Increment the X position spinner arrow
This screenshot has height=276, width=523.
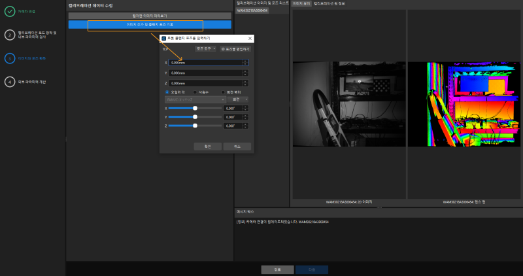(x=245, y=61)
